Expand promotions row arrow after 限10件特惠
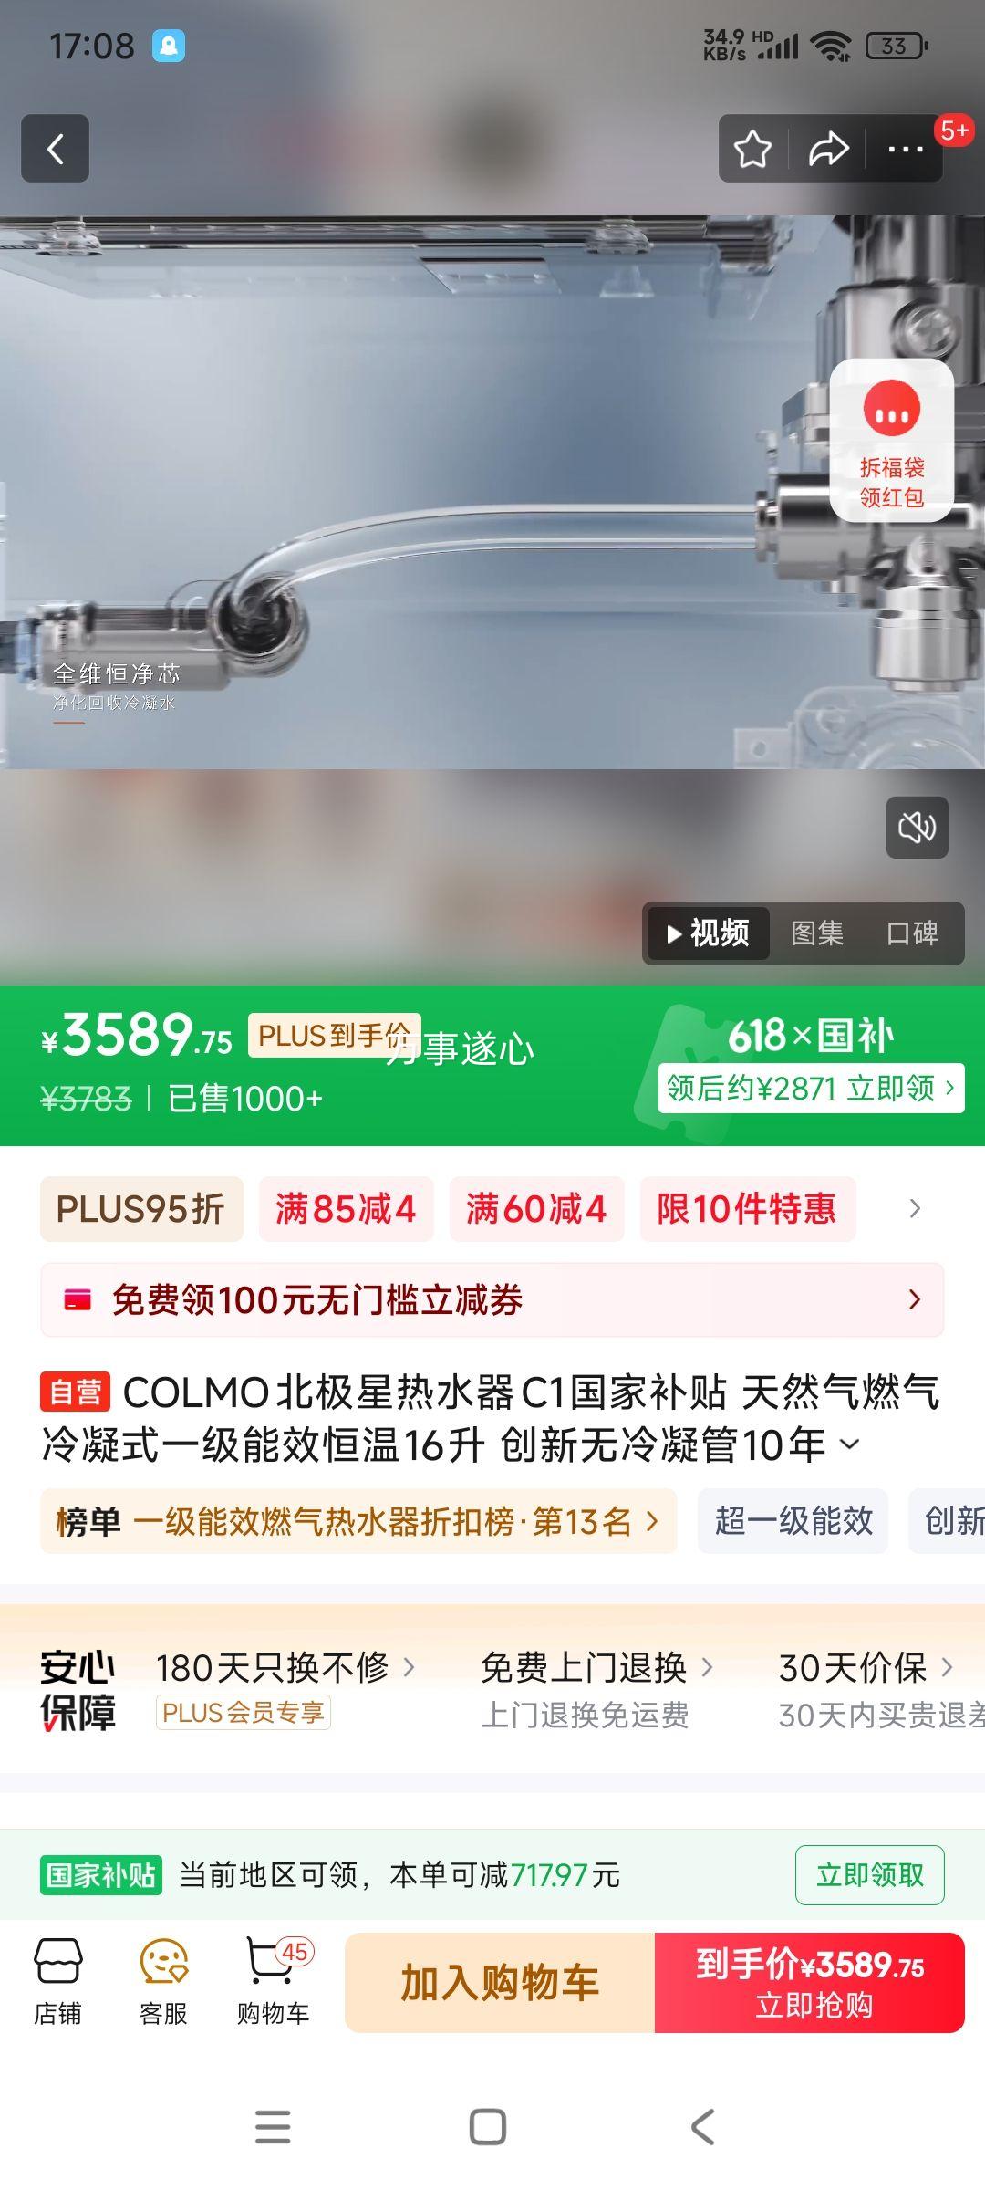 [916, 1209]
